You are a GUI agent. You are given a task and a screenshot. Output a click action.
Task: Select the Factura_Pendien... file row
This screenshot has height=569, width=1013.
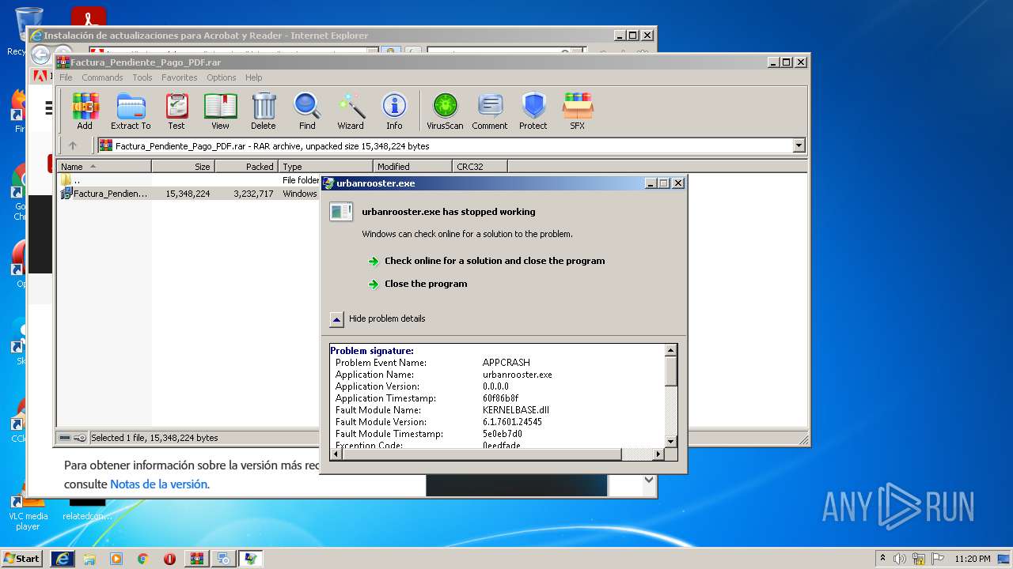(188, 194)
